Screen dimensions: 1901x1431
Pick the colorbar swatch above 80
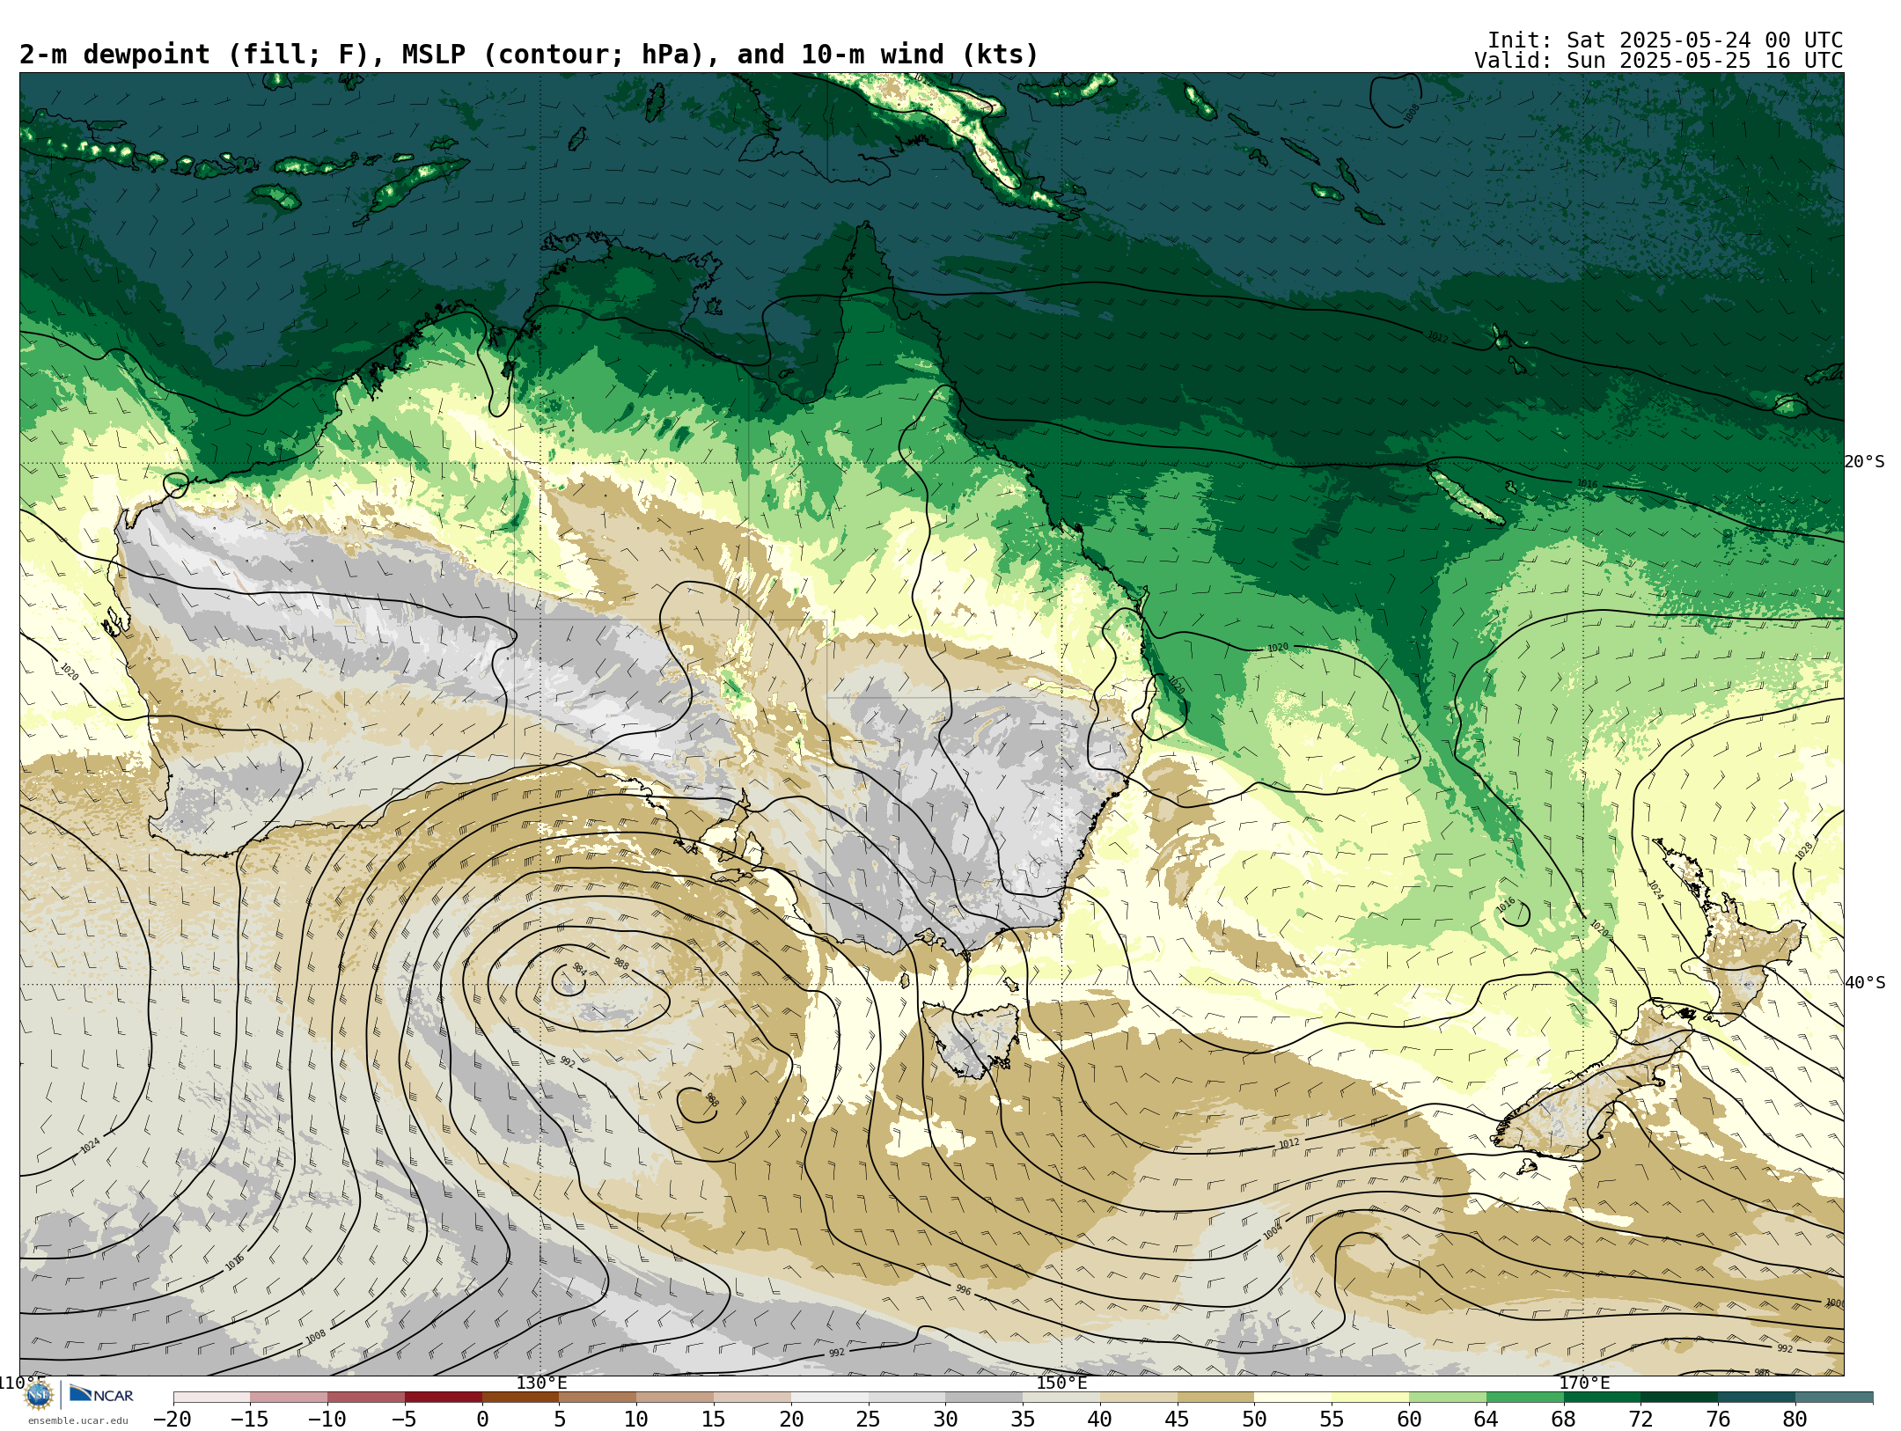click(1834, 1398)
